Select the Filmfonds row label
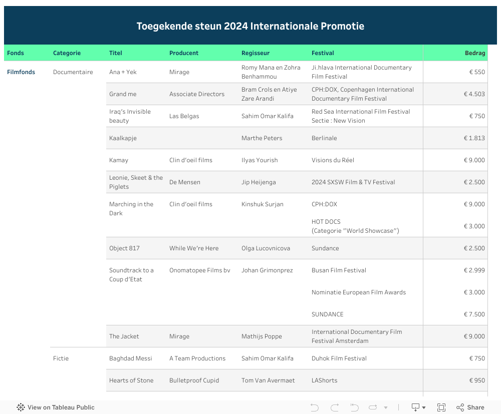Image resolution: width=501 pixels, height=414 pixels. click(x=21, y=72)
